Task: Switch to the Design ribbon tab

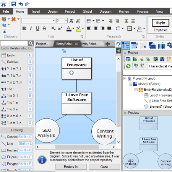Action: (52, 11)
